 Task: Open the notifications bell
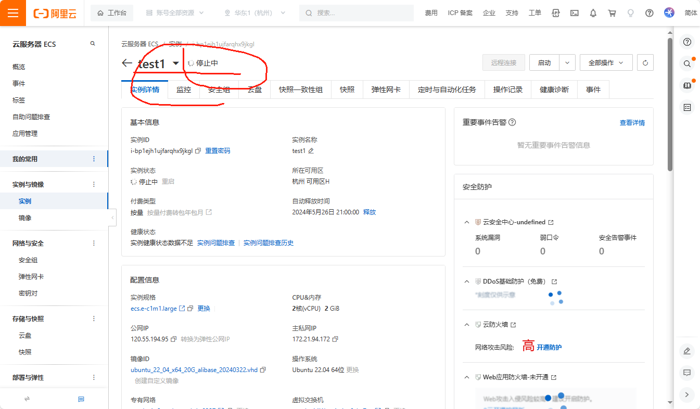593,13
